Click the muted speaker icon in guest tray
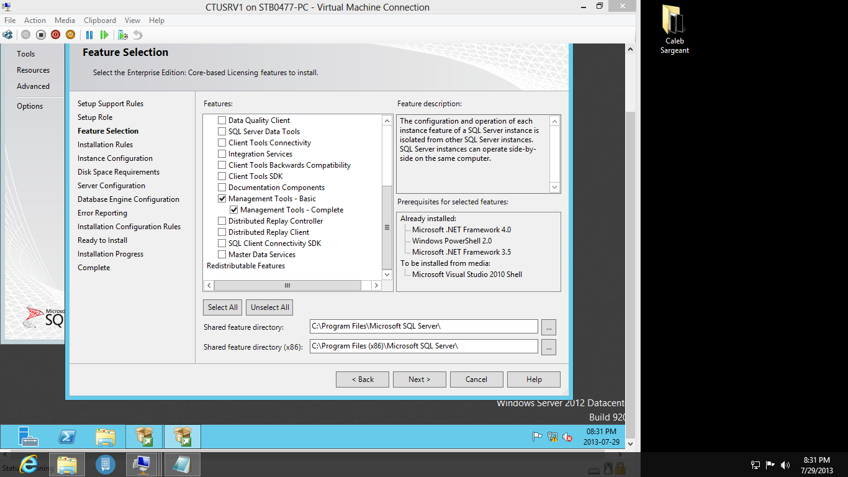 567,437
